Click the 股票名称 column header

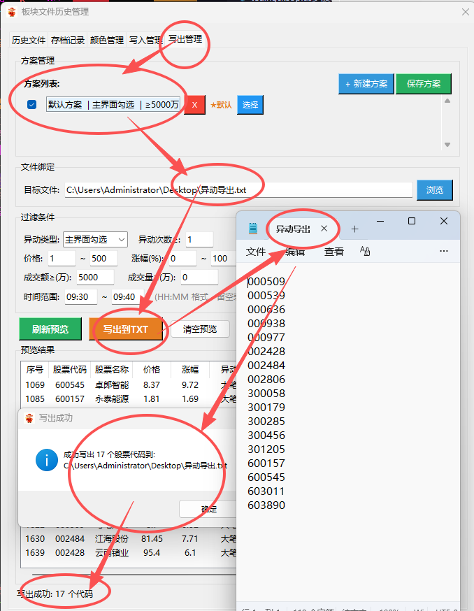pyautogui.click(x=111, y=369)
